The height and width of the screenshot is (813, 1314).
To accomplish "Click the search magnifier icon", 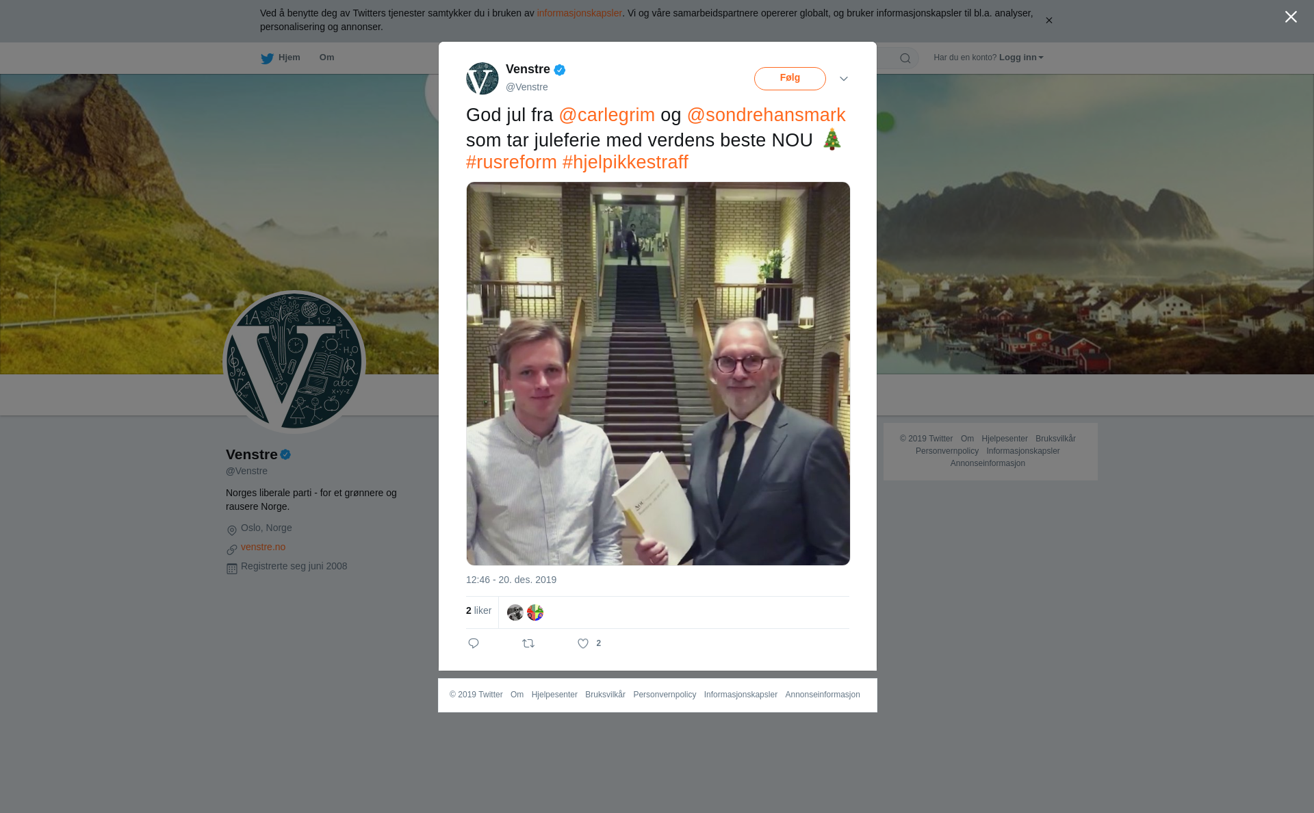I will click(905, 58).
